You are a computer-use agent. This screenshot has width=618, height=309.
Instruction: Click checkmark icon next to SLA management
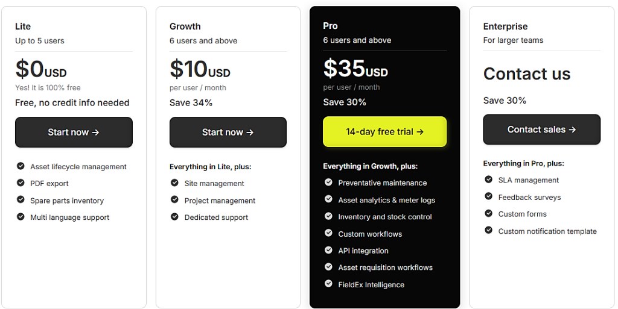[x=488, y=179]
